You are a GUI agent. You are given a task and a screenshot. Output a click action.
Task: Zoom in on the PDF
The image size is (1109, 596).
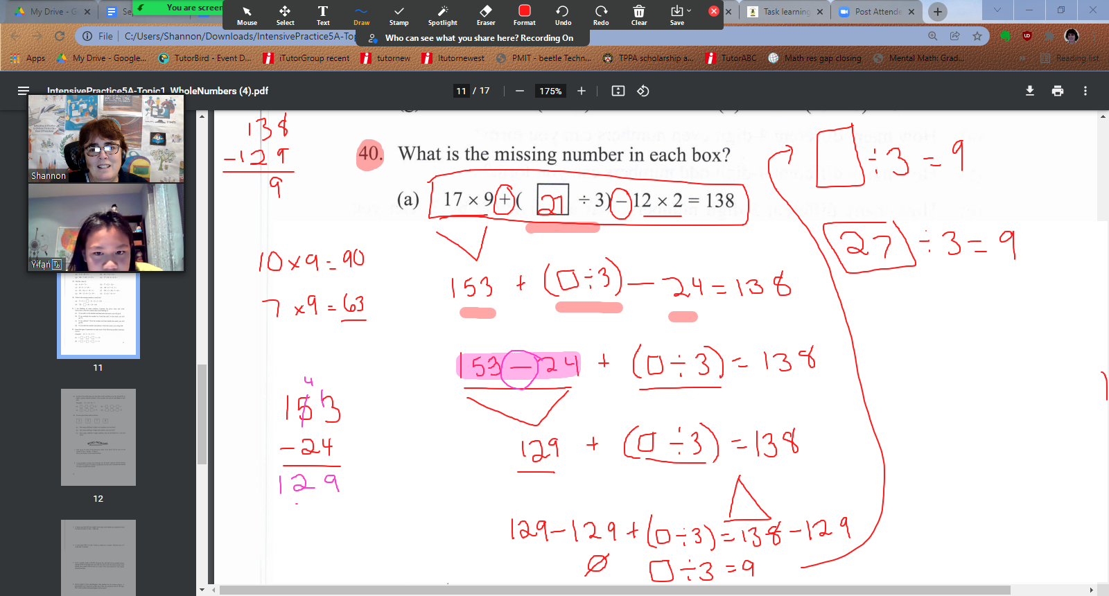582,91
